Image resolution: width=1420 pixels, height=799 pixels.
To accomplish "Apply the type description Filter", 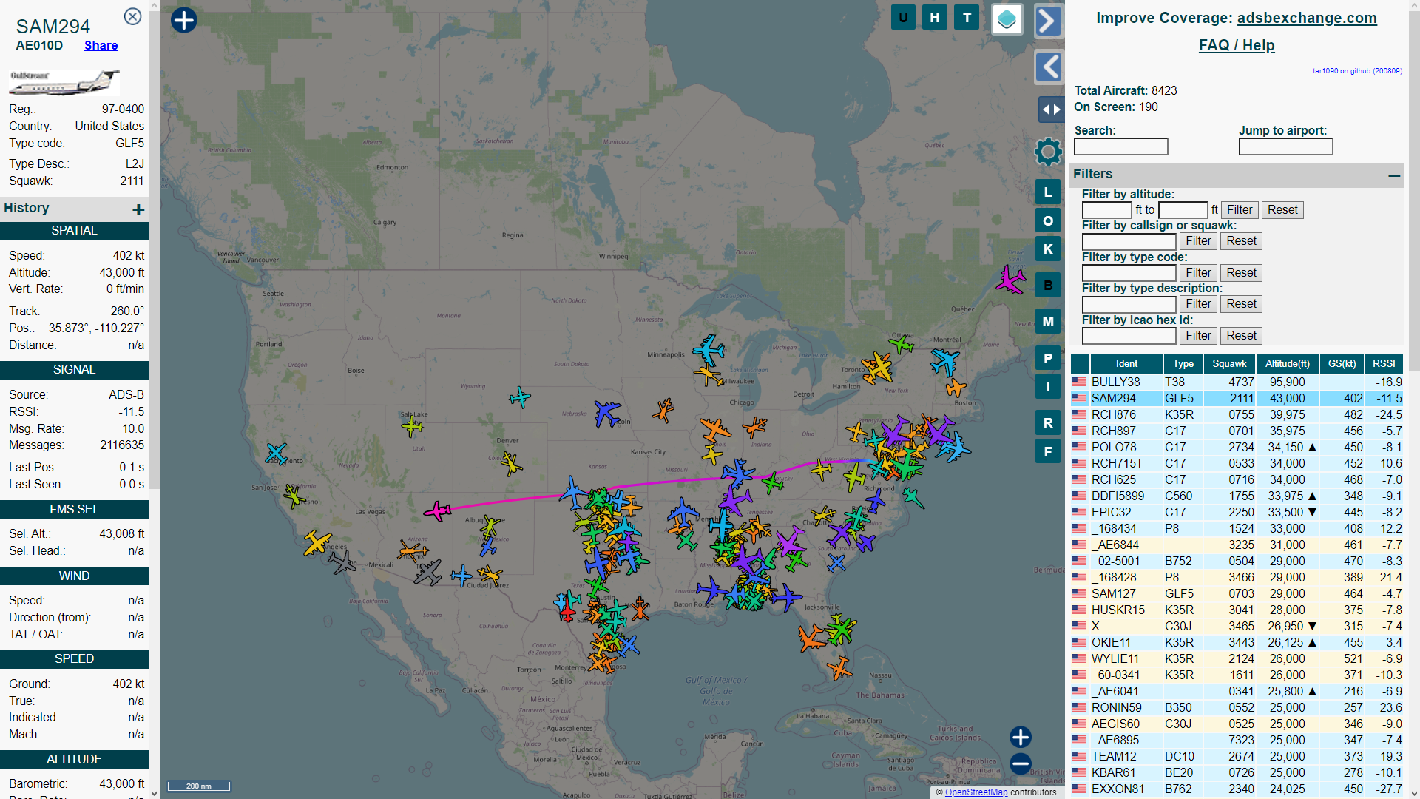I will (1198, 304).
